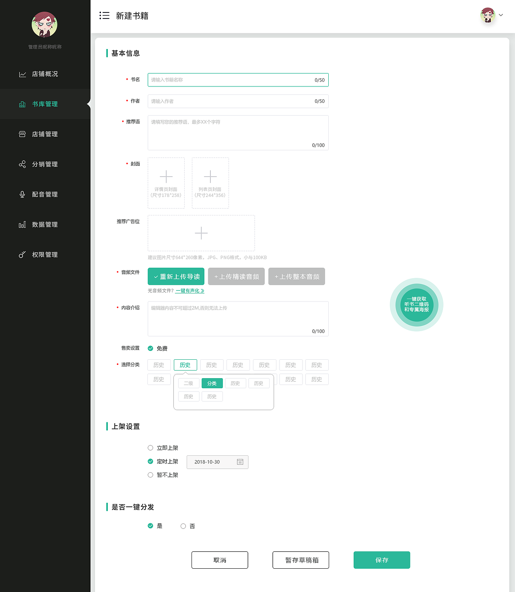Select the 店铺管理 shop icon
This screenshot has height=592, width=515.
pyautogui.click(x=23, y=134)
